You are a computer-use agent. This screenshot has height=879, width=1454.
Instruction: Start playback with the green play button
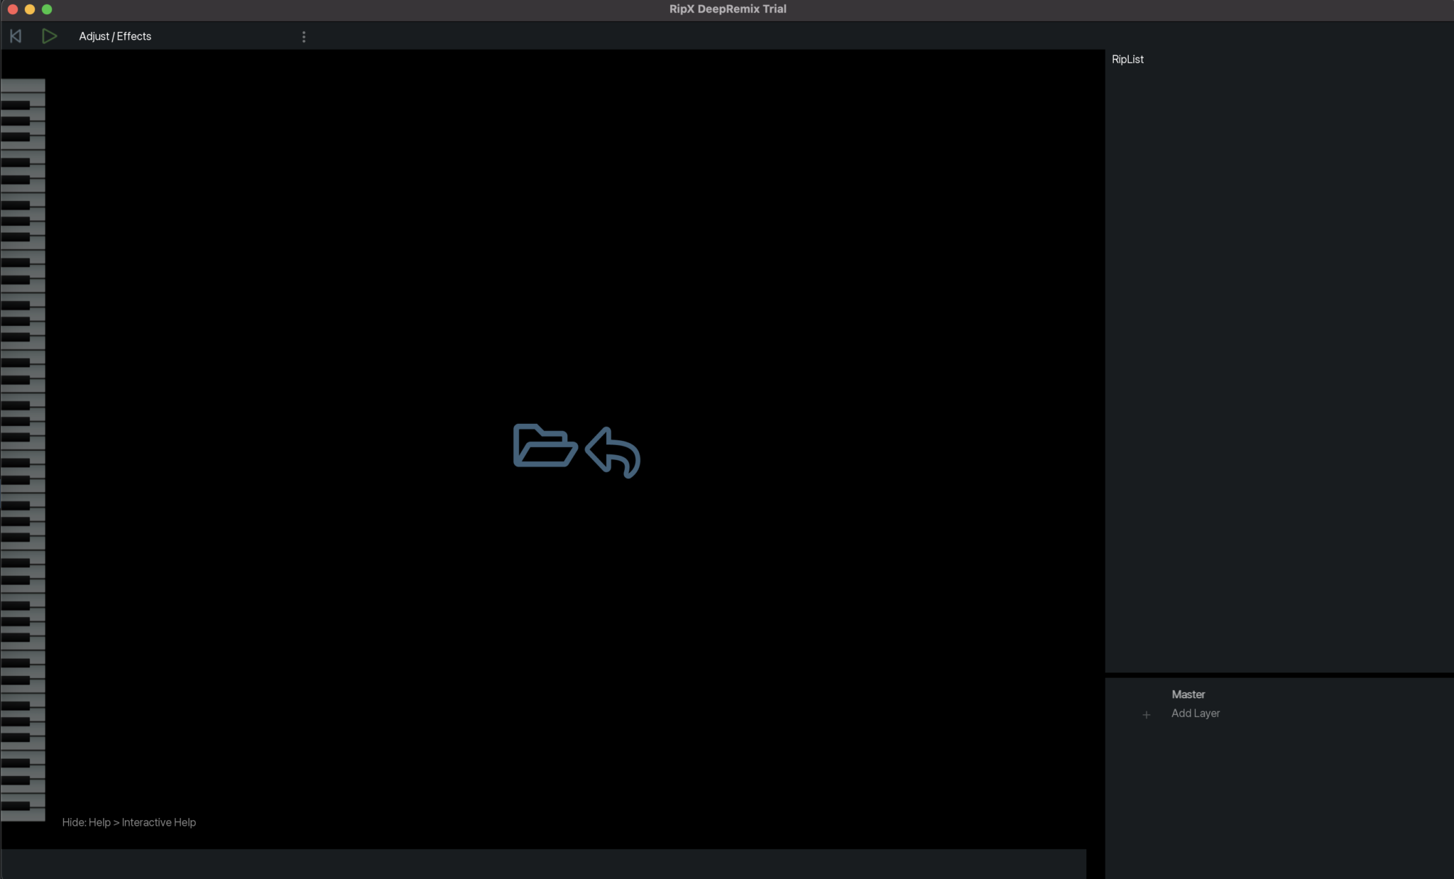[x=49, y=36]
